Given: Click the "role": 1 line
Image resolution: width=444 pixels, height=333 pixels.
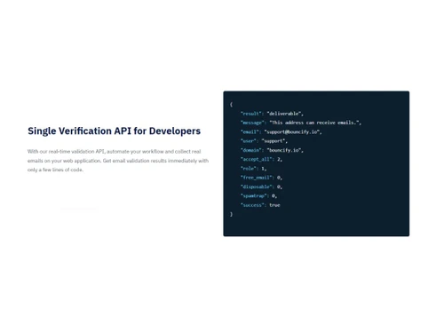Looking at the screenshot, I should 253,169.
